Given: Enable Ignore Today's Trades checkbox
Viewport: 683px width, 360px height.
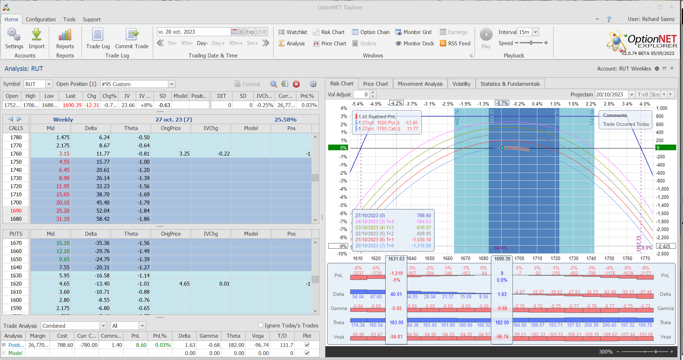Looking at the screenshot, I should [x=261, y=325].
